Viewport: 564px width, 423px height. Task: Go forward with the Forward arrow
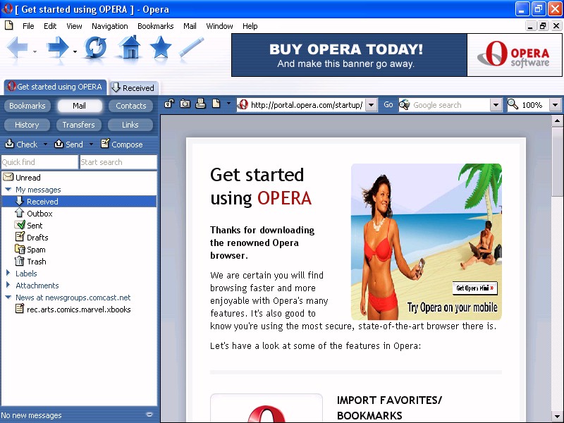pos(58,47)
